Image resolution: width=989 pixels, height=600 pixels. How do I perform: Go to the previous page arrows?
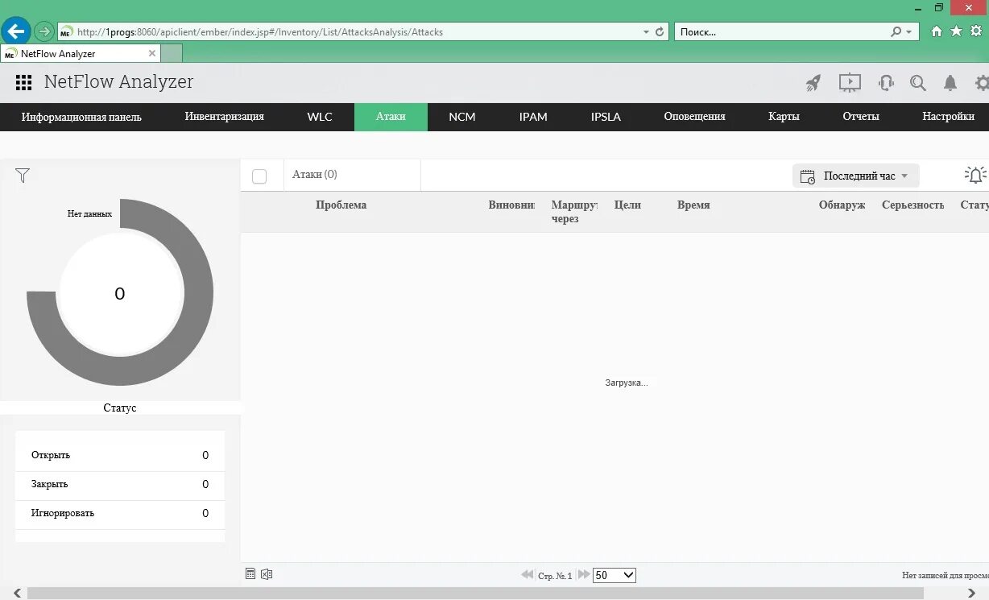point(528,575)
